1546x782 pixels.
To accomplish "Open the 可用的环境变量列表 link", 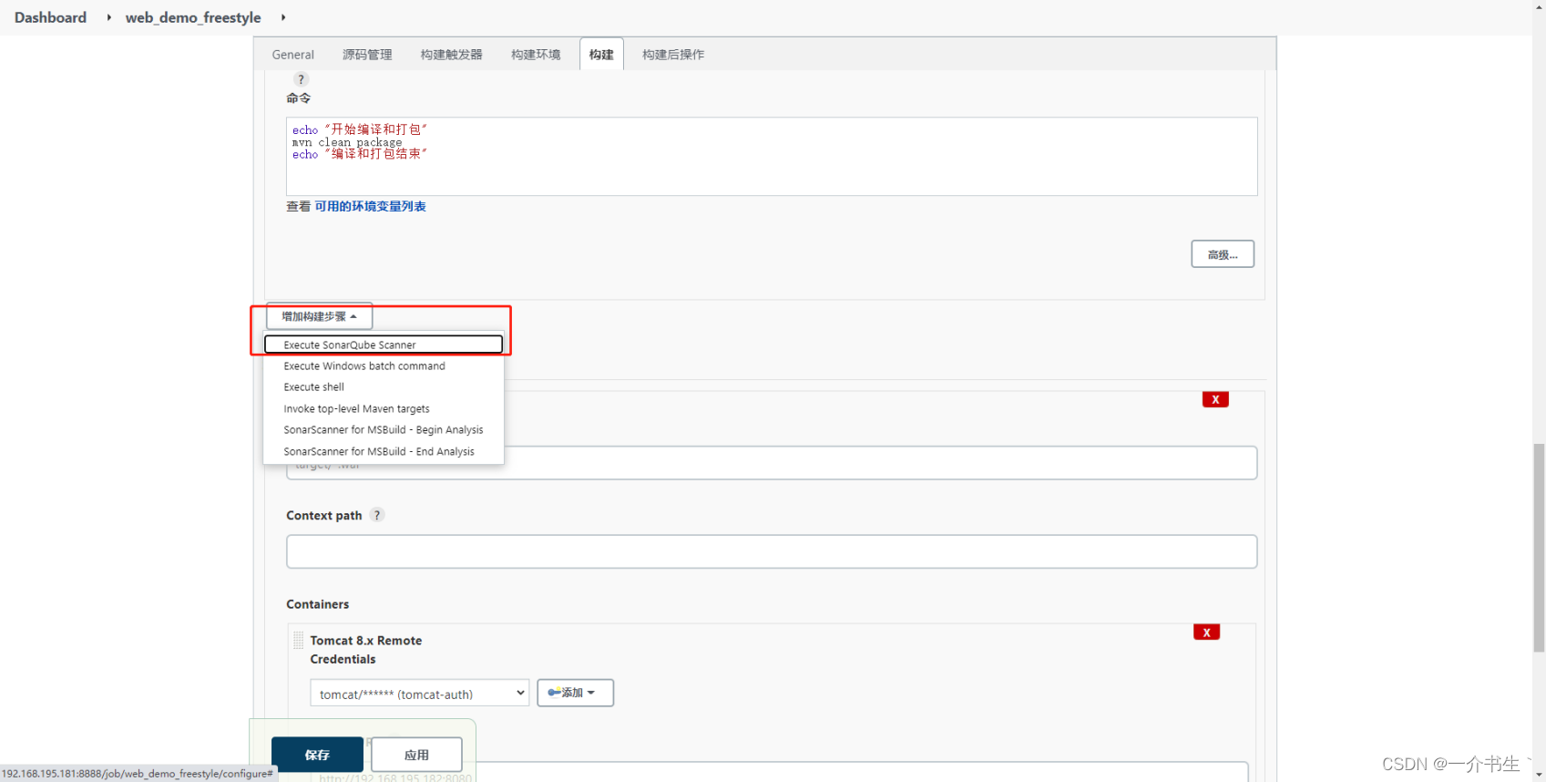I will click(370, 207).
